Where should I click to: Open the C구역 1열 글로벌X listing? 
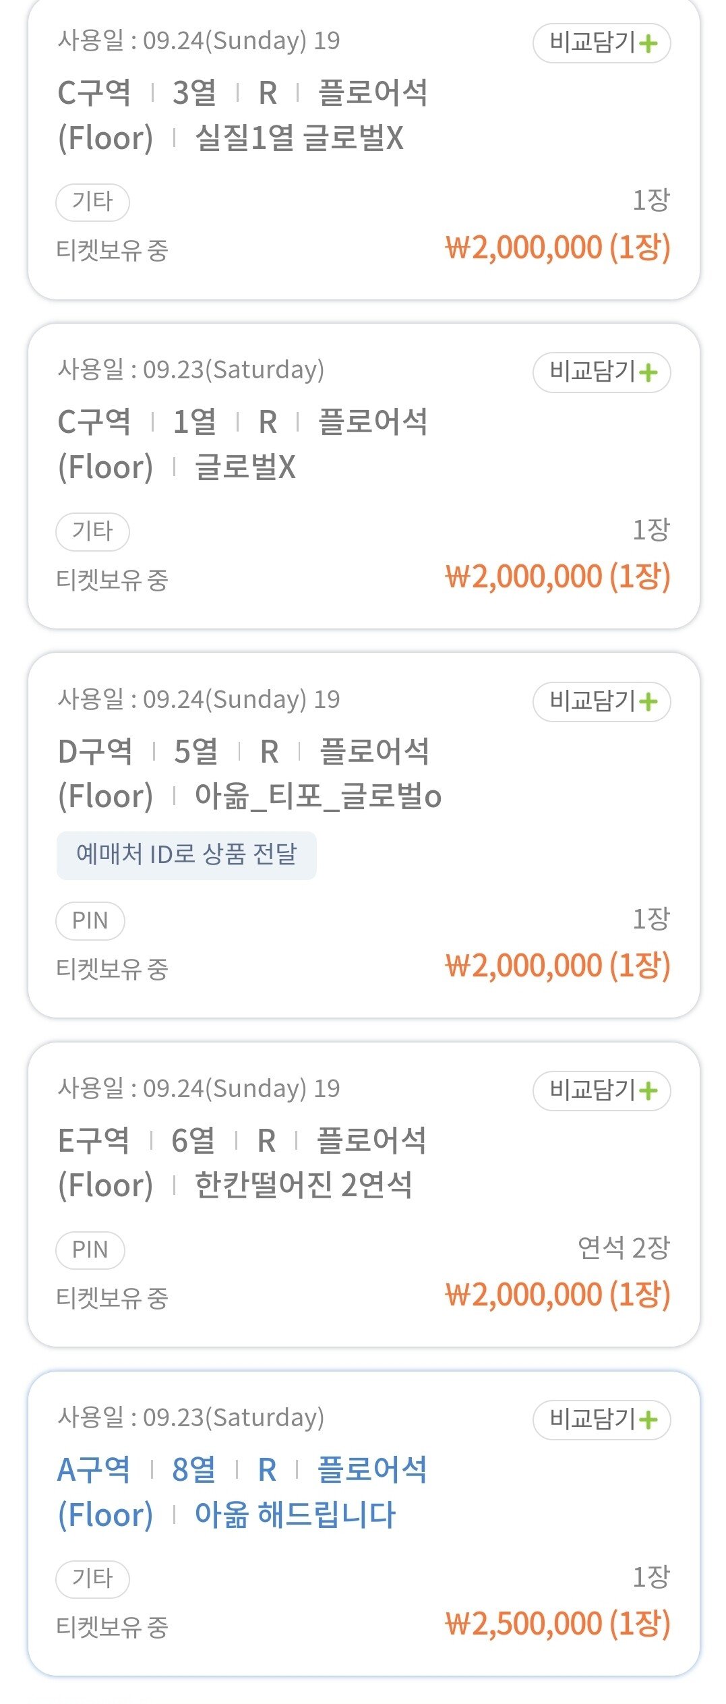coord(242,444)
